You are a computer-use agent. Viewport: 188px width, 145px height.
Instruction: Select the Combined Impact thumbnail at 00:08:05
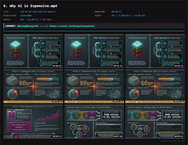click(155, 122)
